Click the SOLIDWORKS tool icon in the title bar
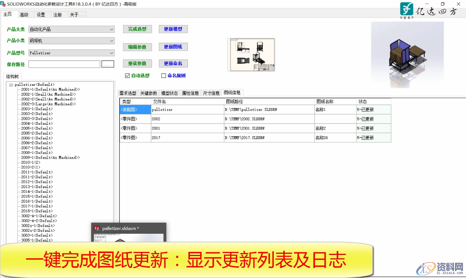This screenshot has width=466, height=278. click(x=3, y=4)
